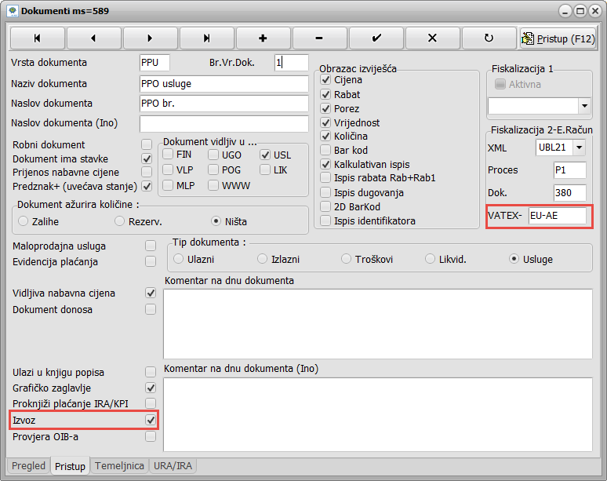Refresh data with the reload button
Viewport: 607px width, 481px height.
[489, 38]
